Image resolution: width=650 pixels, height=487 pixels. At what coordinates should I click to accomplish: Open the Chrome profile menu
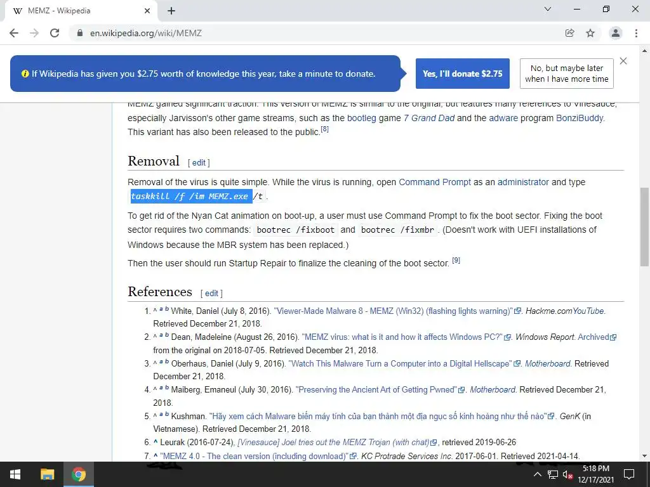tap(616, 33)
